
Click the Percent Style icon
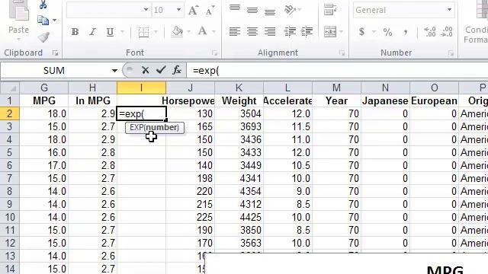387,32
